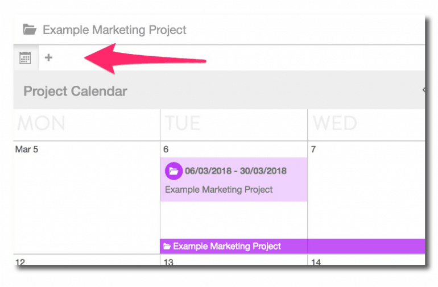The width and height of the screenshot is (438, 287).
Task: Click the Mar 5 date label
Action: point(27,149)
